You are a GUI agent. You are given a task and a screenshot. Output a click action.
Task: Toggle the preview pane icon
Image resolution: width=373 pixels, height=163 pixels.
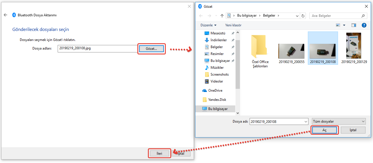(x=353, y=25)
